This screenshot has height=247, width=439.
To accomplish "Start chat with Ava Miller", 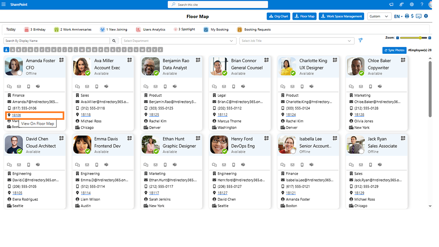I will coord(77,86).
